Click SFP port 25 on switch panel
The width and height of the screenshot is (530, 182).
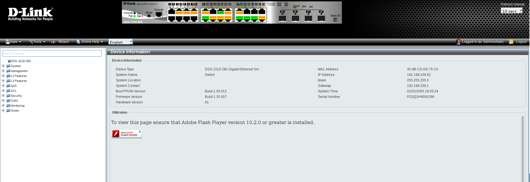(x=282, y=18)
